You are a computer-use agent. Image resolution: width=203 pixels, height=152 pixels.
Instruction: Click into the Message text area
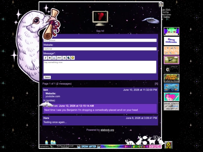click(x=100, y=67)
